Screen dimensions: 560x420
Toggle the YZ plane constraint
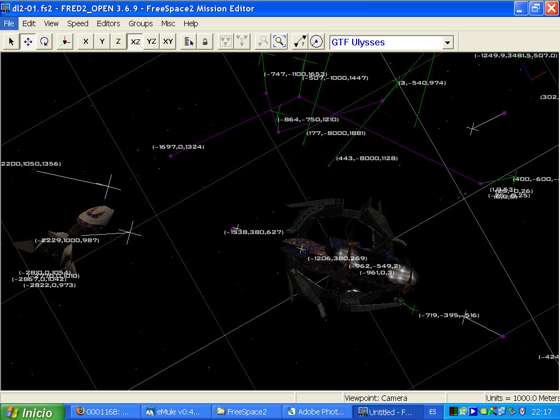[151, 42]
